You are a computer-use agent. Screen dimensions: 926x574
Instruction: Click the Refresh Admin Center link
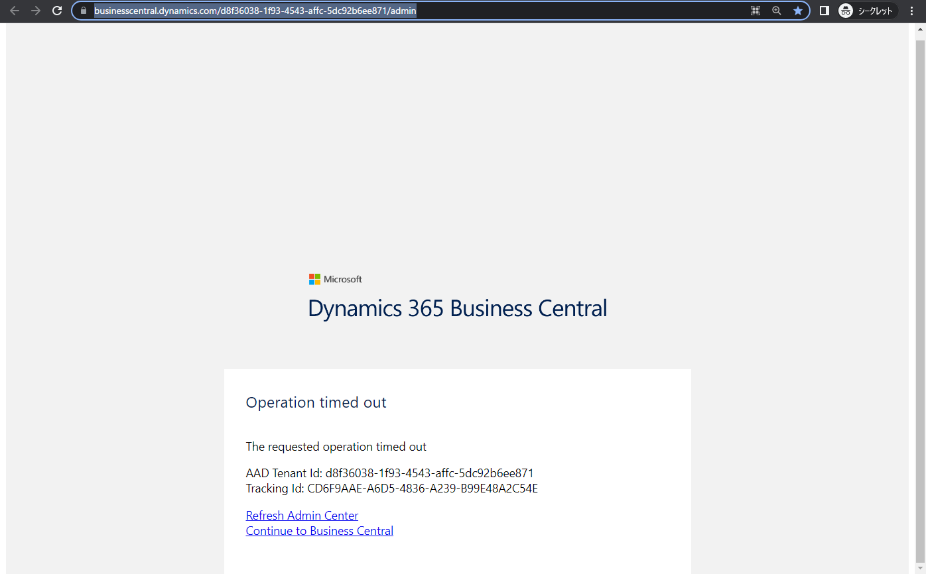[302, 515]
